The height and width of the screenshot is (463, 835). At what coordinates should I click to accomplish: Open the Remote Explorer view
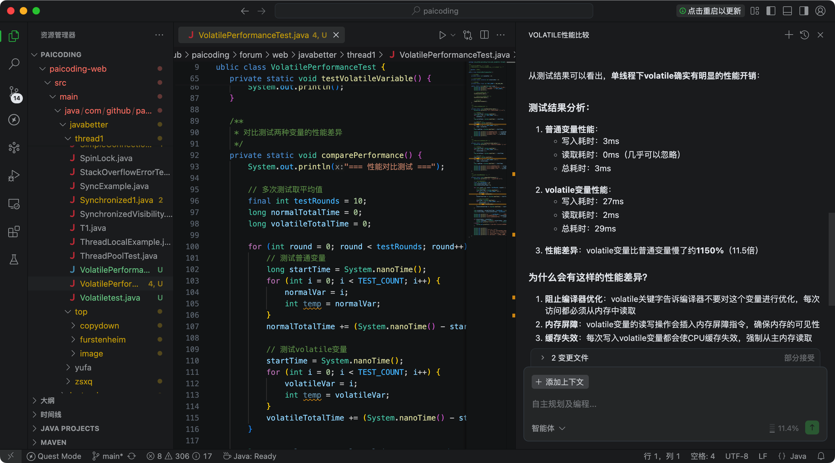pyautogui.click(x=14, y=204)
